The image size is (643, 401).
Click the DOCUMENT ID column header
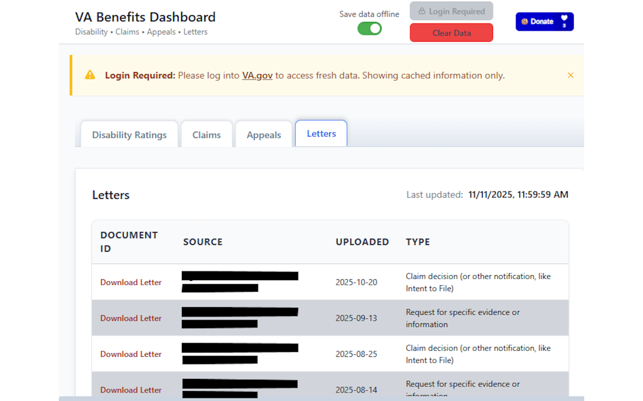pos(129,242)
